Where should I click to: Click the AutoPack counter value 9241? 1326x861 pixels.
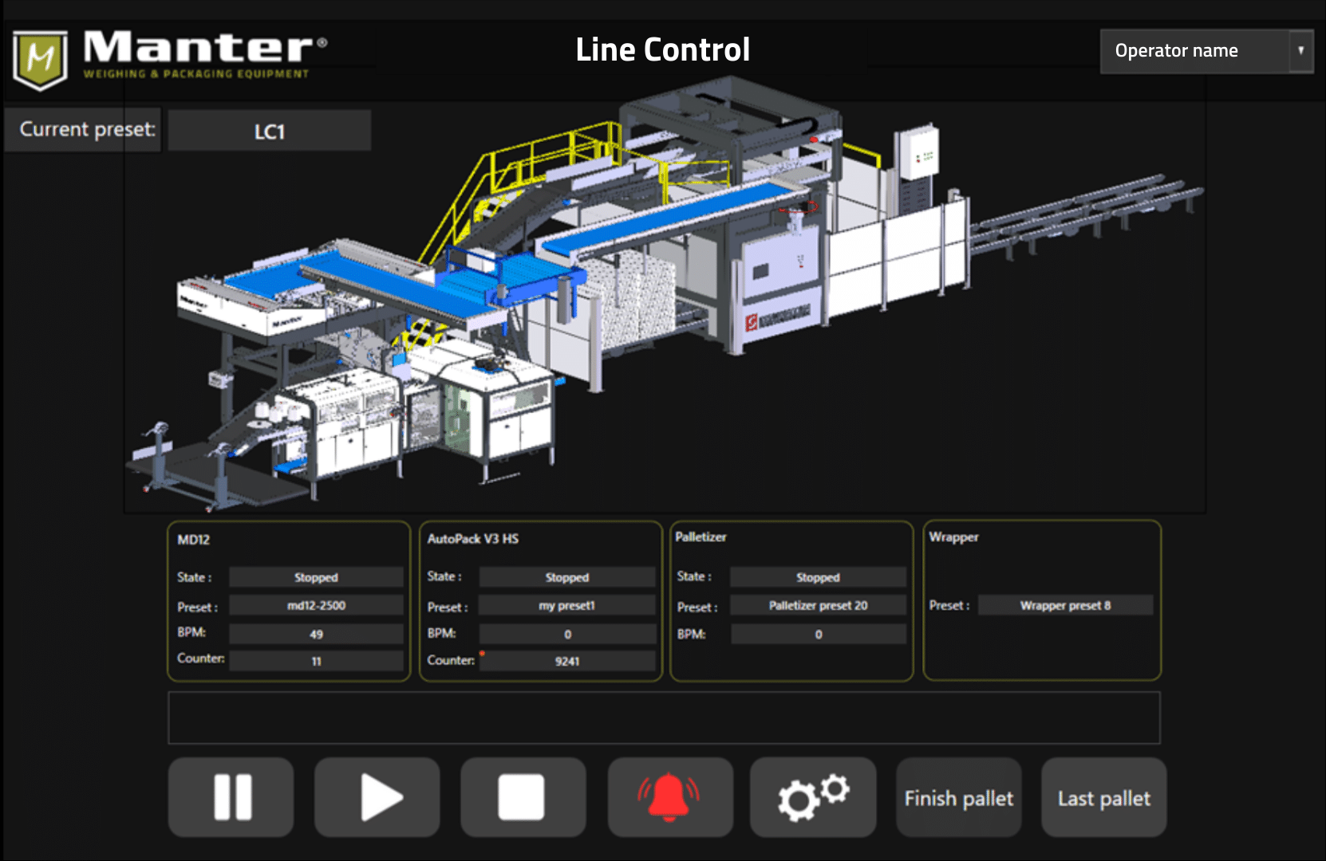pyautogui.click(x=566, y=661)
